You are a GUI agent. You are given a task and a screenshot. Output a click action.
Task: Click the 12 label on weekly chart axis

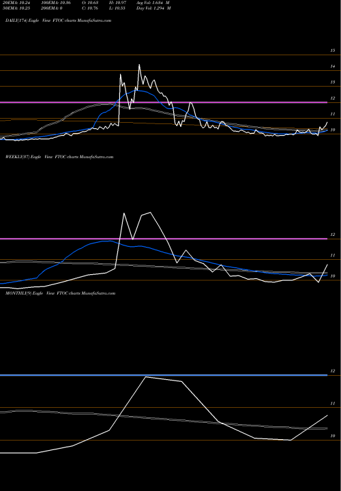[x=333, y=235]
